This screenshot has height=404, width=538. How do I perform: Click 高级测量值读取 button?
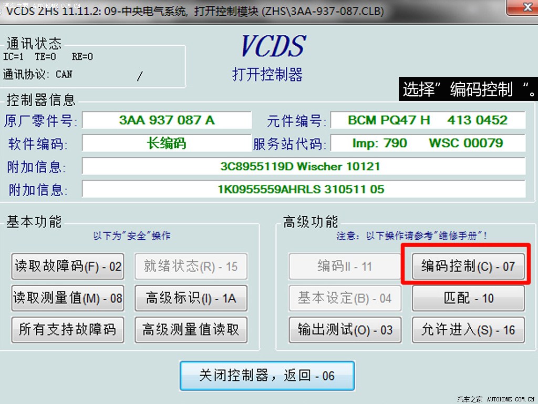click(191, 329)
